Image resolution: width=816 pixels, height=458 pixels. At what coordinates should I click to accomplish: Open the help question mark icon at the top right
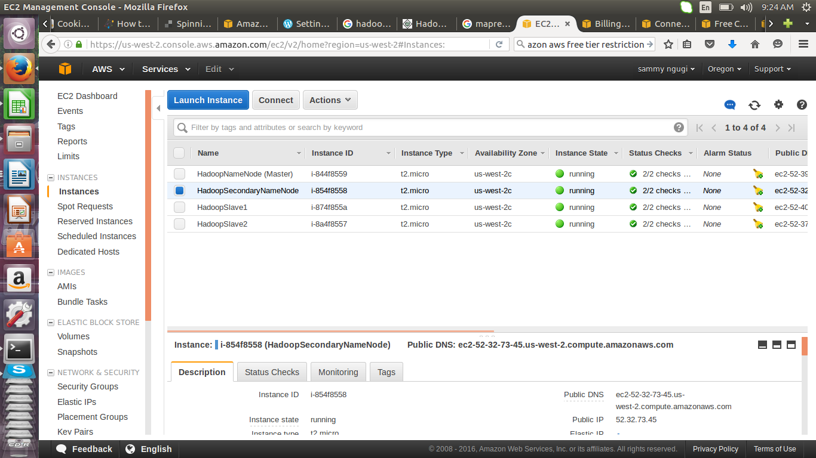tap(802, 104)
